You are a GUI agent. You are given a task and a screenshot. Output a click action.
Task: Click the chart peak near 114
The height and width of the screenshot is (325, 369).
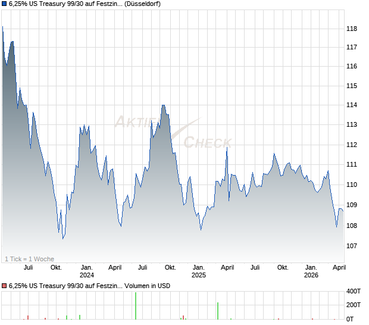(x=163, y=105)
